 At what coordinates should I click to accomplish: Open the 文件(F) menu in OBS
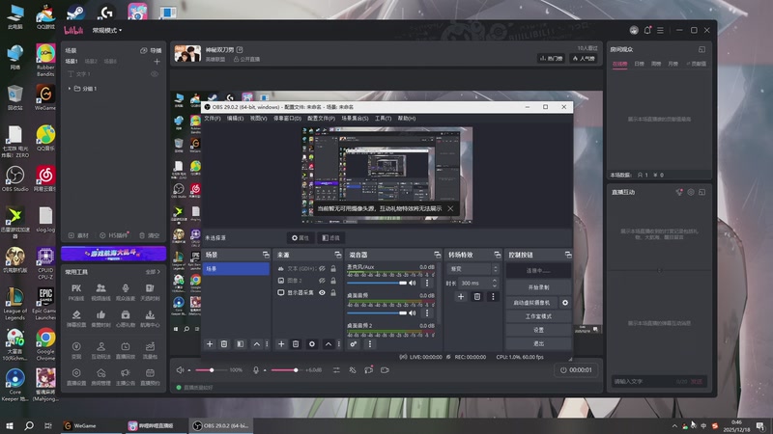[x=213, y=119]
